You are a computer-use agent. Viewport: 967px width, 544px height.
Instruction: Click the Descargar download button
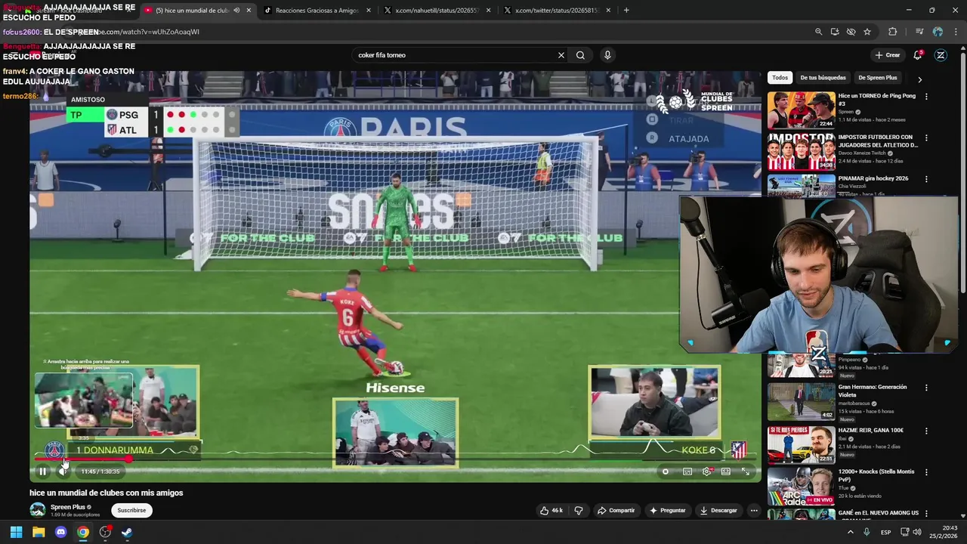coord(718,511)
